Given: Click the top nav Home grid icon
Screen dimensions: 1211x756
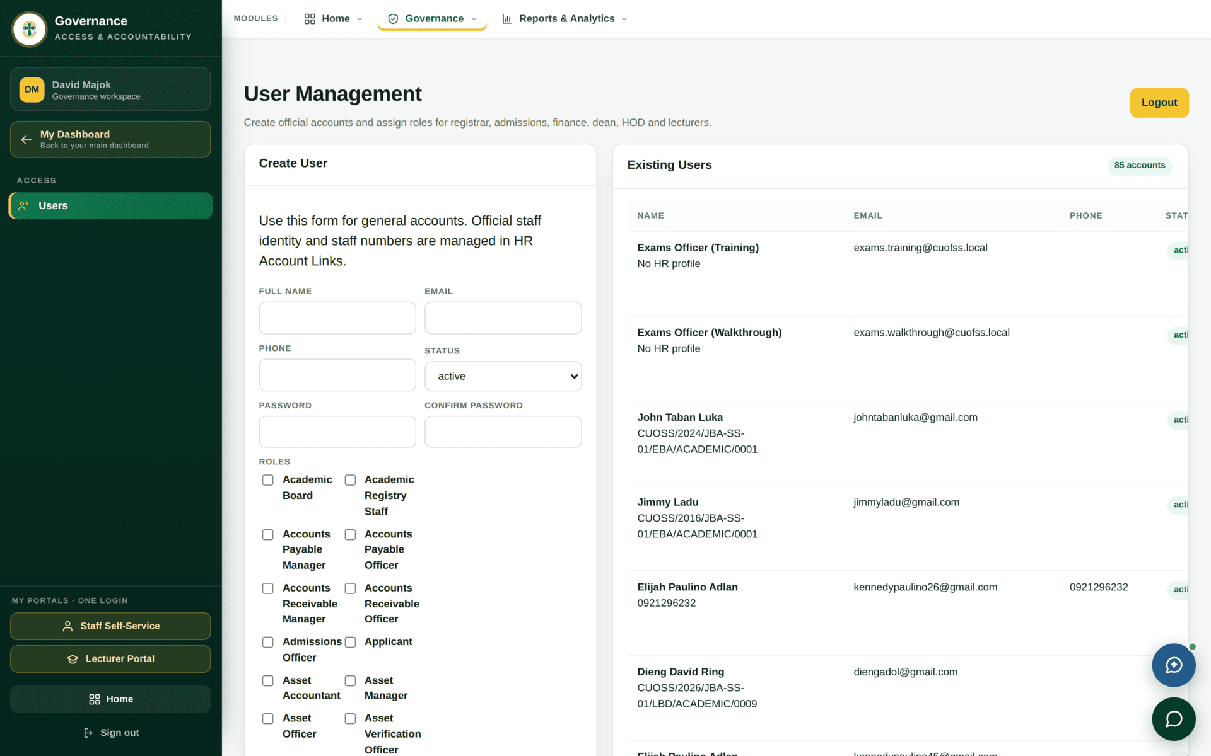Looking at the screenshot, I should [310, 19].
